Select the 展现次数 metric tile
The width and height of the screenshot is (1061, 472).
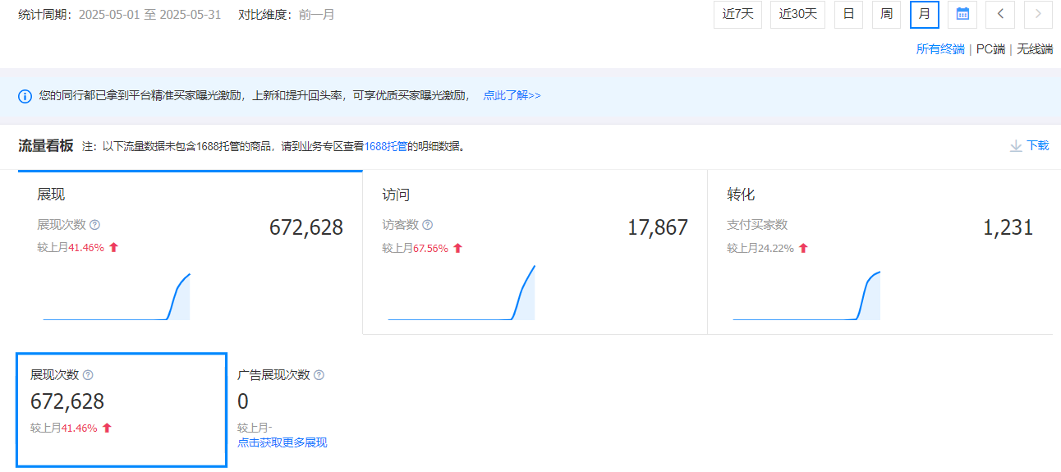click(121, 410)
